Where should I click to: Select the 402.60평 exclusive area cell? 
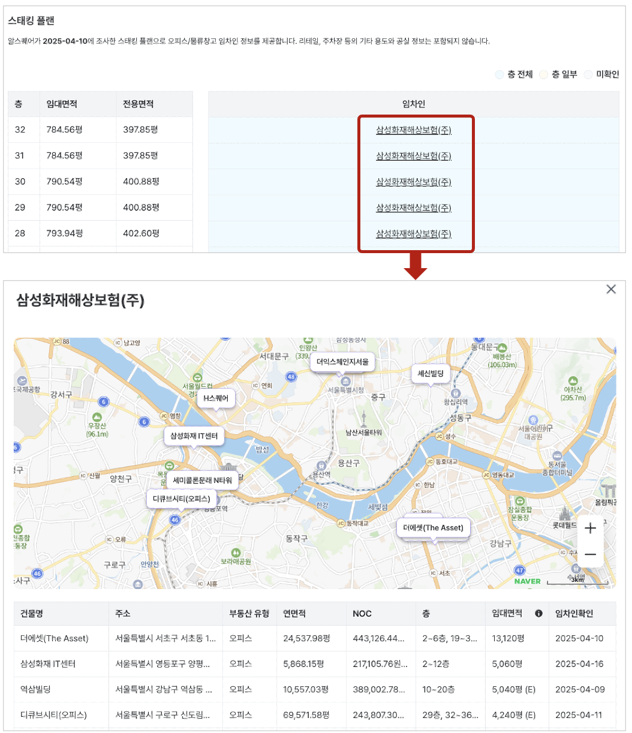[x=154, y=233]
